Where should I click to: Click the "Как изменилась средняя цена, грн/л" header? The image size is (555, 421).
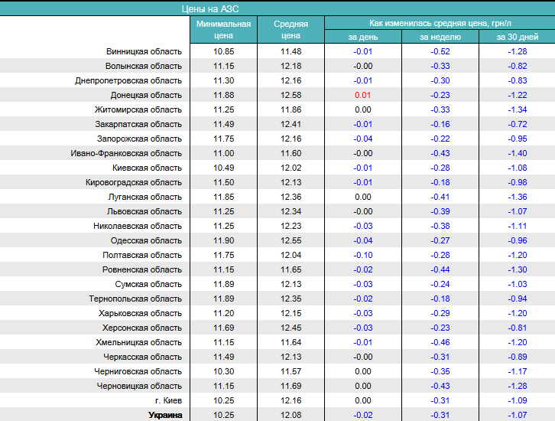pyautogui.click(x=440, y=23)
